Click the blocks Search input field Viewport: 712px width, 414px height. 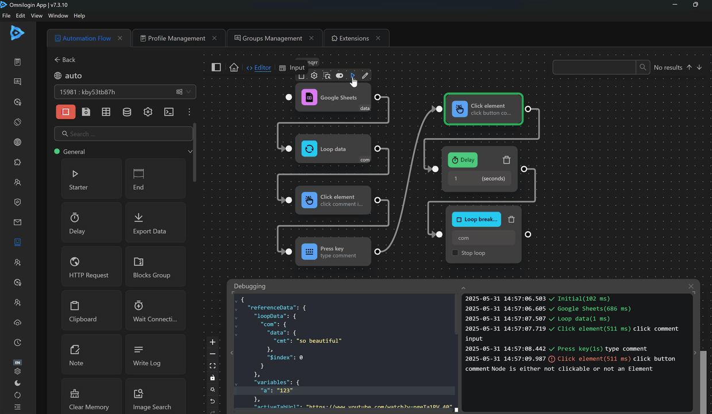124,134
